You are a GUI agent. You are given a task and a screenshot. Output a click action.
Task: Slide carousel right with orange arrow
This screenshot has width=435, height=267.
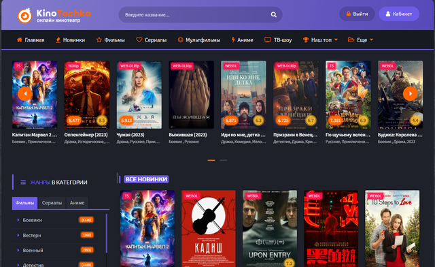[x=410, y=94]
